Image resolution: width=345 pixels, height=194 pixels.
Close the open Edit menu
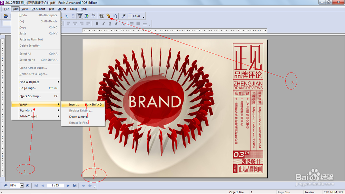tap(15, 9)
